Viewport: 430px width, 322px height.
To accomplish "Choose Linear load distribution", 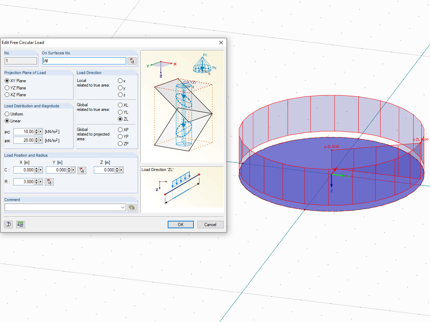I will [x=13, y=121].
